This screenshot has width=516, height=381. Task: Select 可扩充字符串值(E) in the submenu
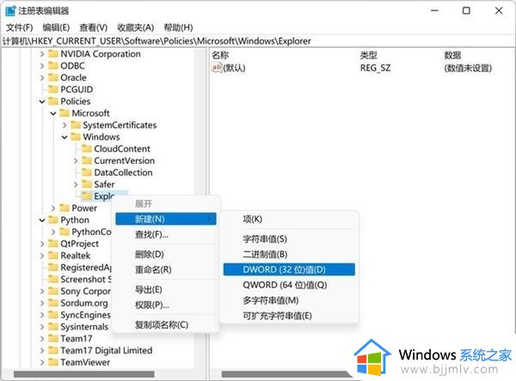[289, 316]
